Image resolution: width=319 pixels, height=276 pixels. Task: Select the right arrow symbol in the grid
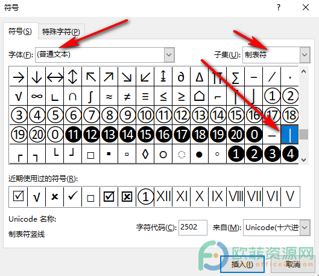coord(19,77)
